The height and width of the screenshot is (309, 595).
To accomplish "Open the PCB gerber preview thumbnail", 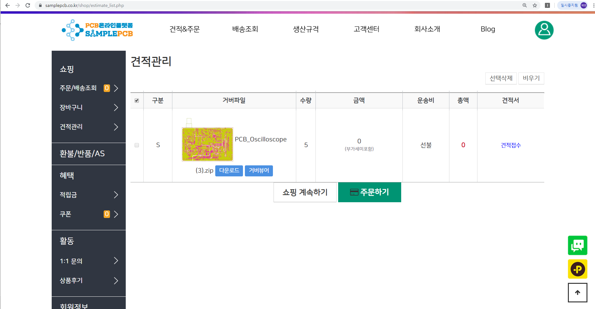I will [x=207, y=144].
